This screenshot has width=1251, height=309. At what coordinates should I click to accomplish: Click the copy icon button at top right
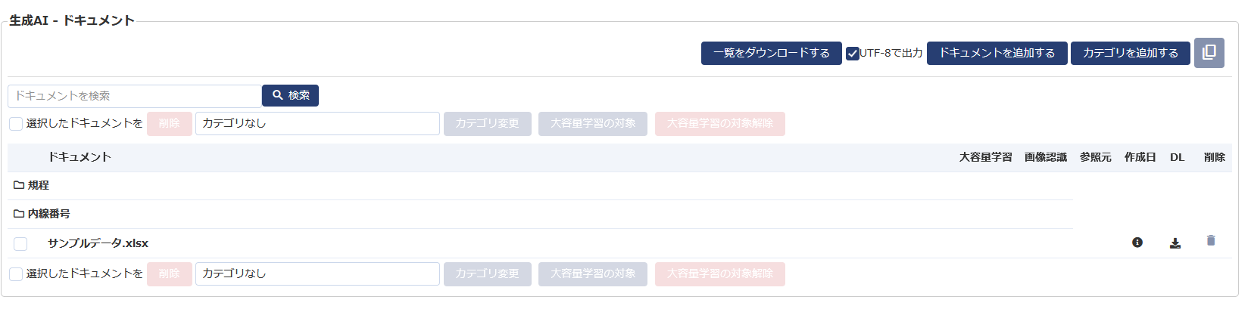pyautogui.click(x=1209, y=53)
